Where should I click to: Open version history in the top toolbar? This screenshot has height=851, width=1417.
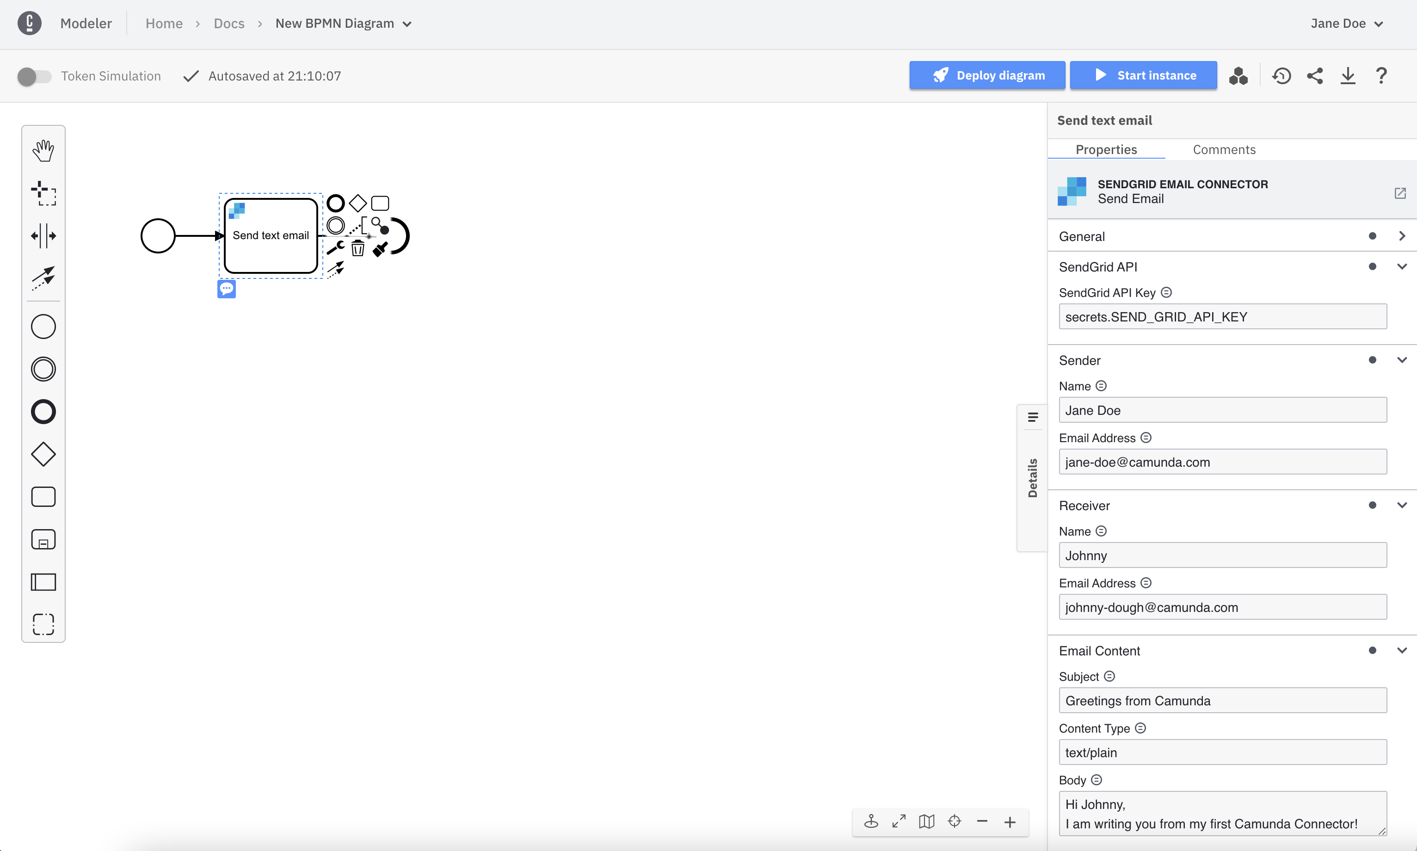1281,75
